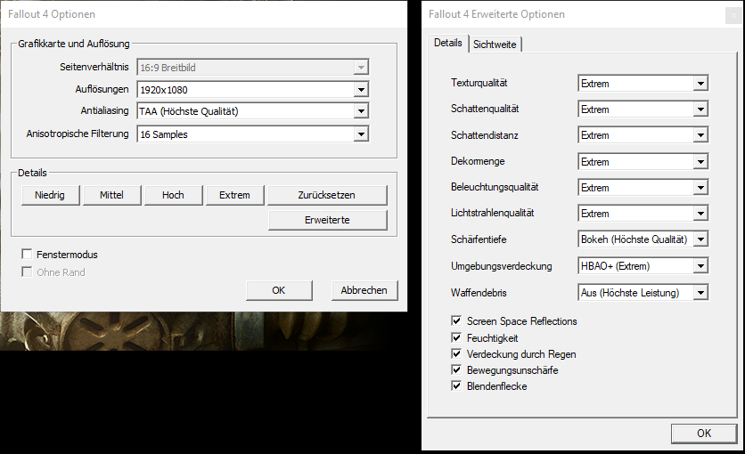The width and height of the screenshot is (745, 454).
Task: Open the Anisotropische Filterung dropdown
Action: pos(252,134)
